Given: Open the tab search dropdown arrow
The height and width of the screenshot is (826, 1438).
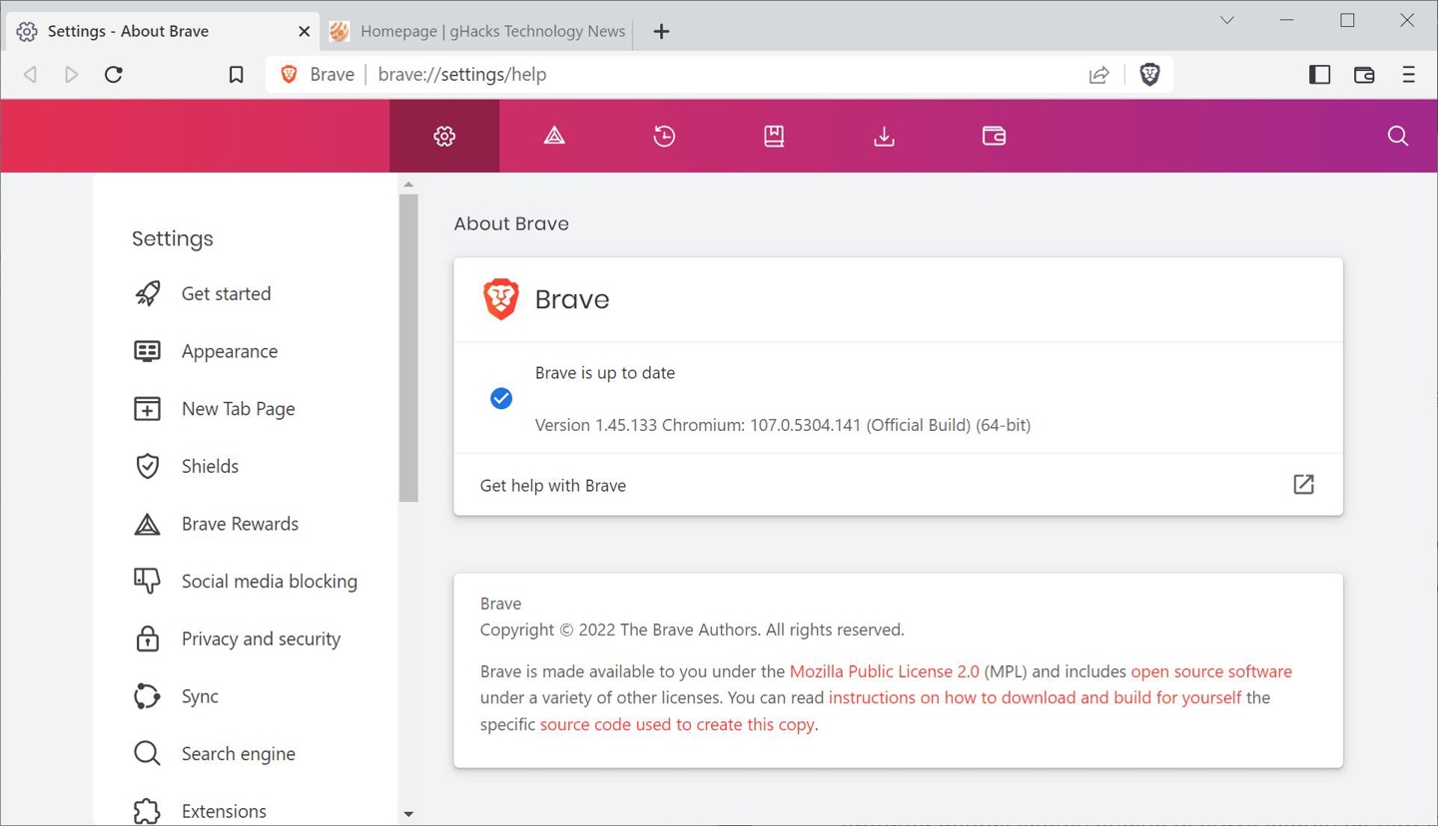Looking at the screenshot, I should coord(1226,20).
